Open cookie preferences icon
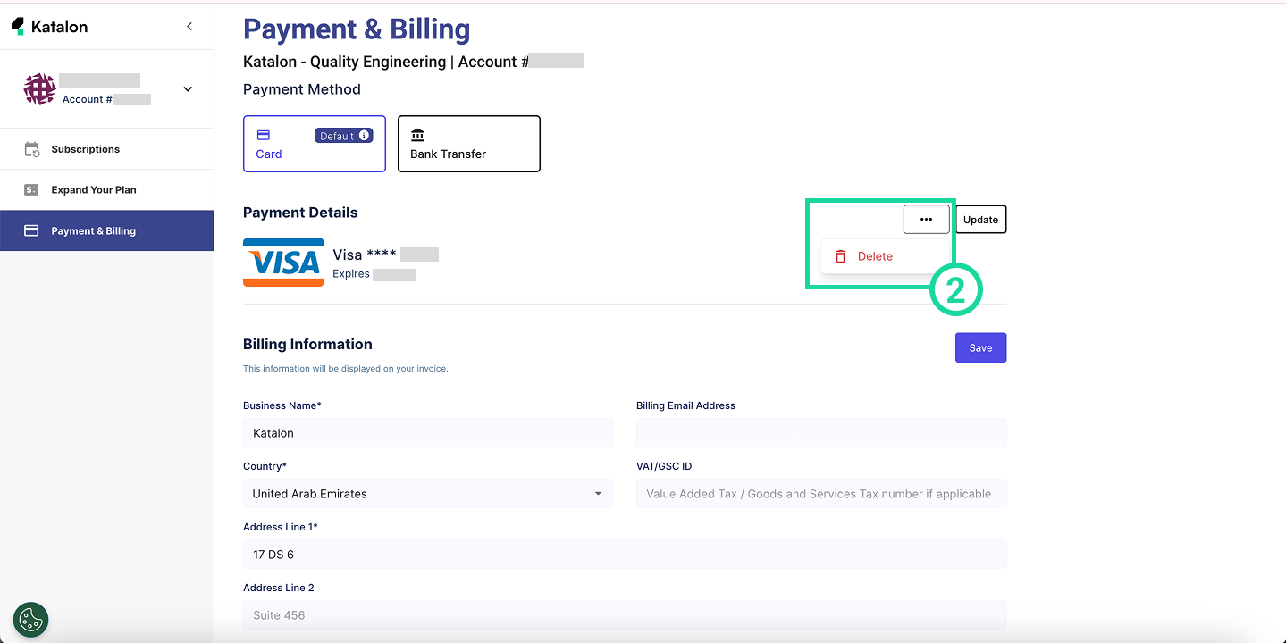The image size is (1286, 643). 31,620
